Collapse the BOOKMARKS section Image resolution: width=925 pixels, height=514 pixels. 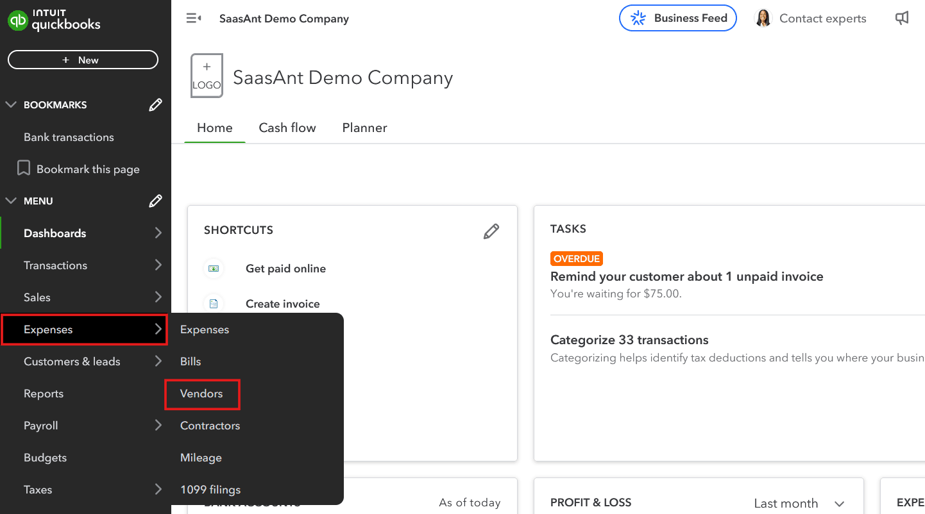[x=11, y=104]
